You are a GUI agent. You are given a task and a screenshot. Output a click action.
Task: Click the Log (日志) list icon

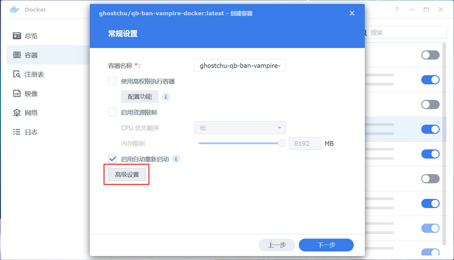coord(17,132)
